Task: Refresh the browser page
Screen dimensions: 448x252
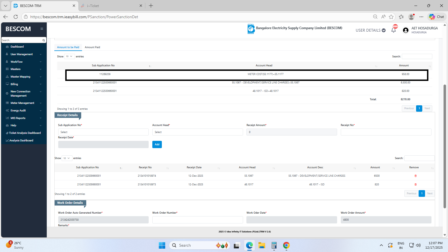Action: click(x=16, y=17)
